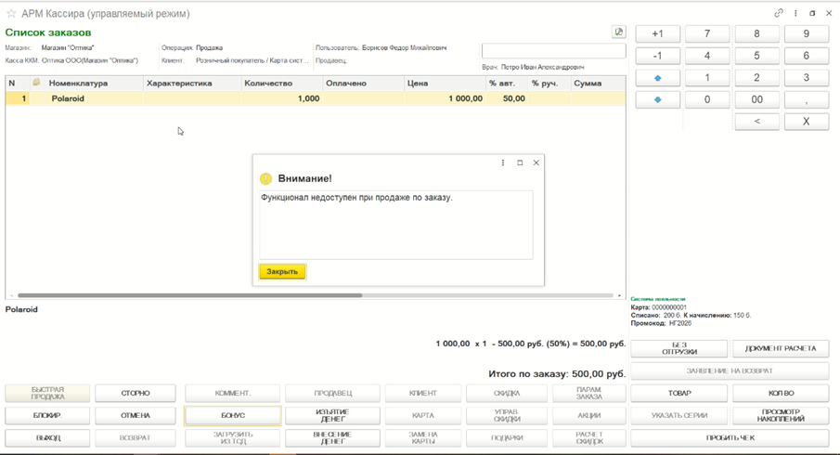Click the БЛОКИР. button
Screen dimensions: 840x455
[x=47, y=415]
